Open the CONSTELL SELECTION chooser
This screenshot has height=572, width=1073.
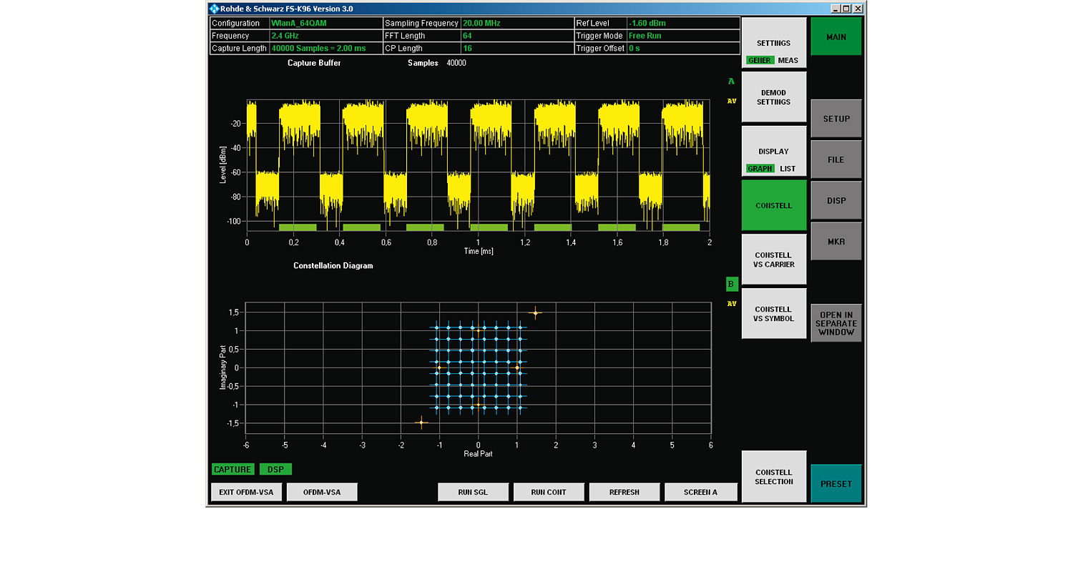pos(773,477)
